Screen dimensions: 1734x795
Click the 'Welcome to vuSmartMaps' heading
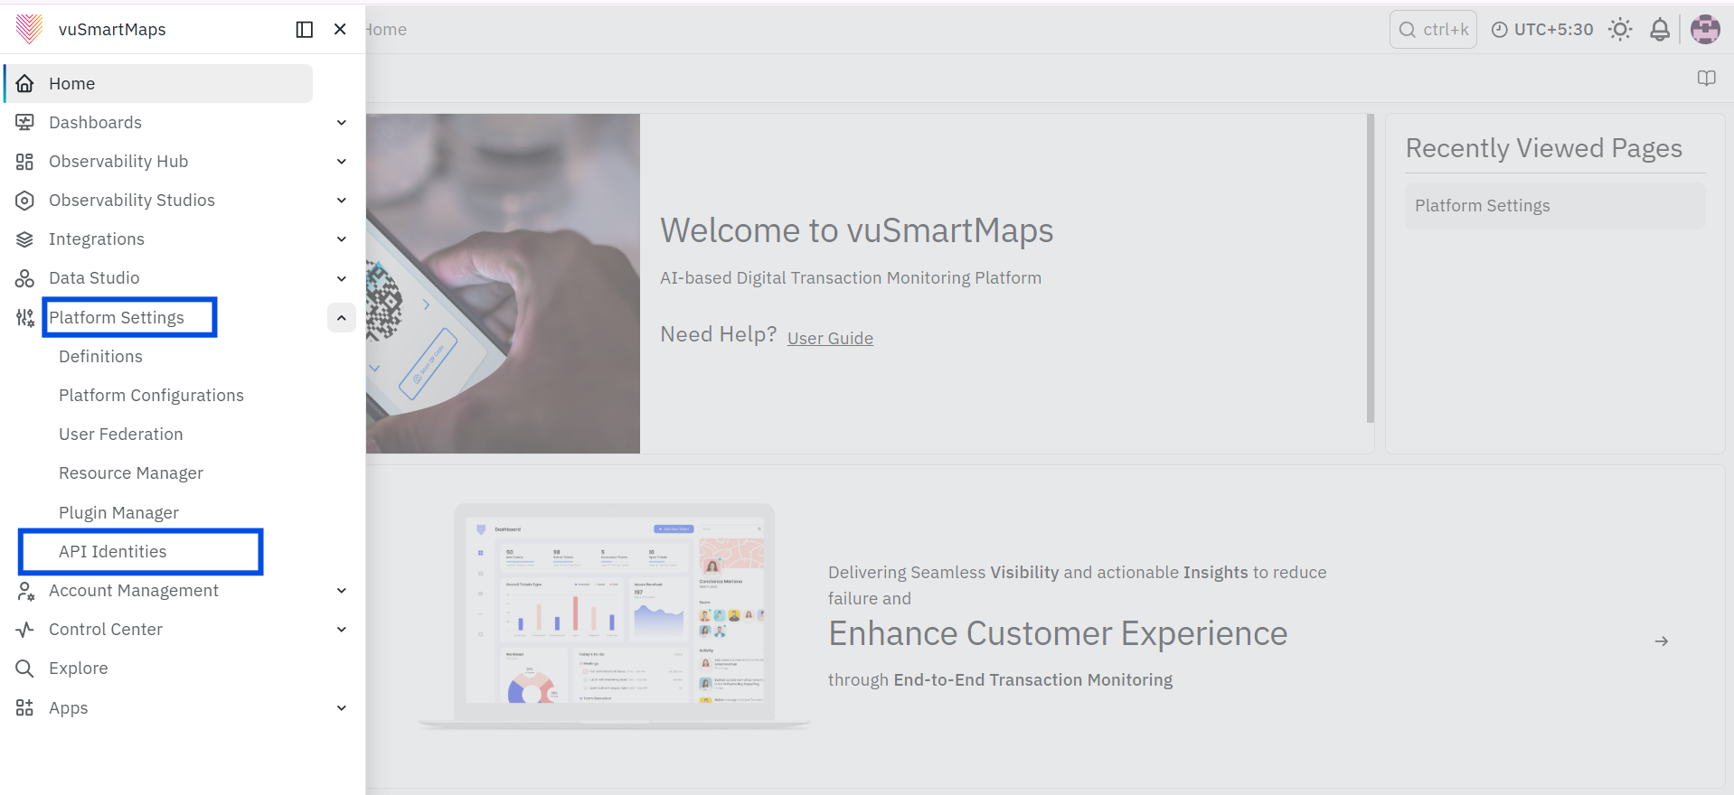(x=856, y=230)
